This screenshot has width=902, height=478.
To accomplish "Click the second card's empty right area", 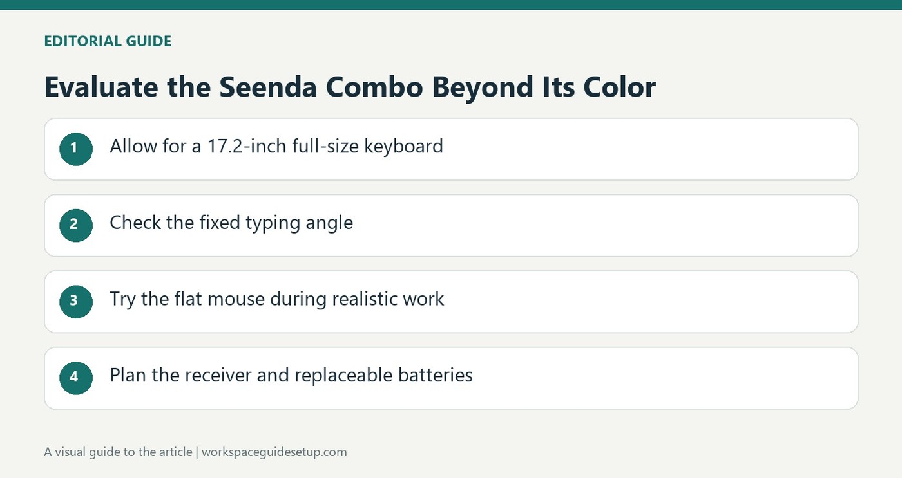I will 606,225.
